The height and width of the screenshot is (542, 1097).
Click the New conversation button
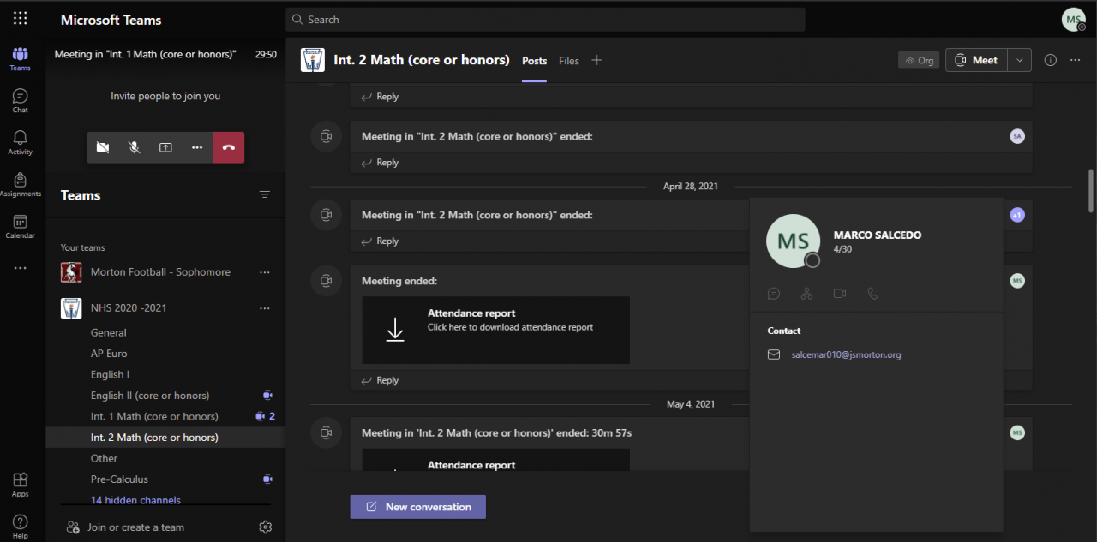418,507
